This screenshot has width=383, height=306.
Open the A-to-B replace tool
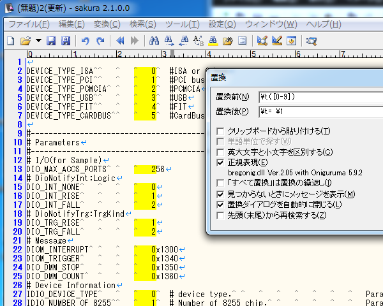(199, 41)
